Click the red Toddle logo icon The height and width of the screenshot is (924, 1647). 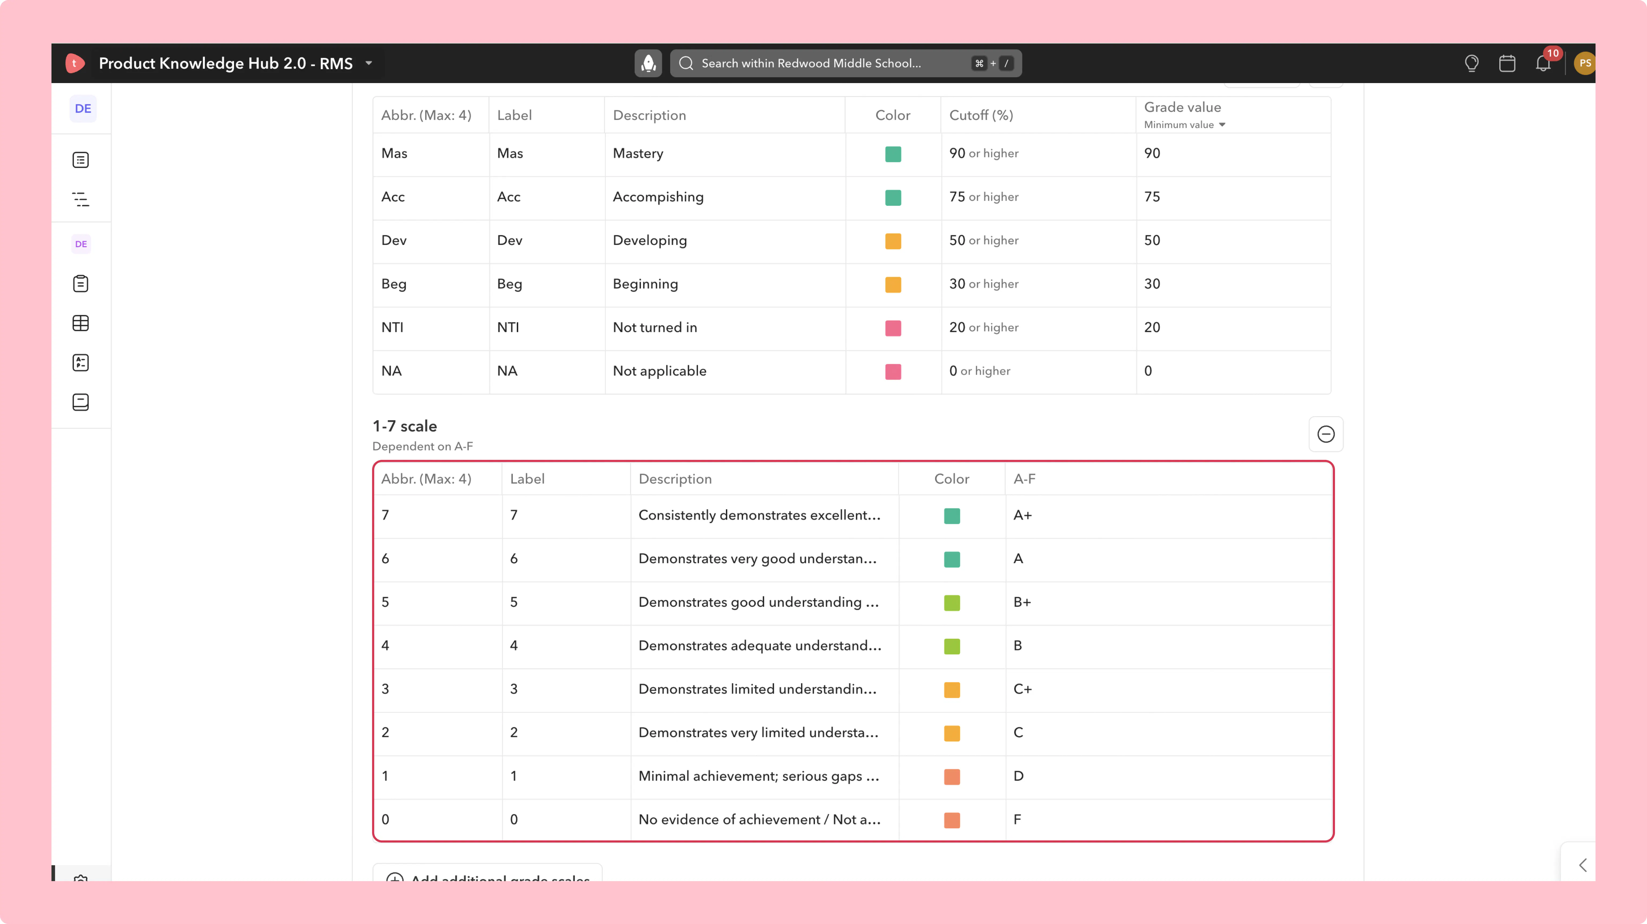[x=75, y=63]
